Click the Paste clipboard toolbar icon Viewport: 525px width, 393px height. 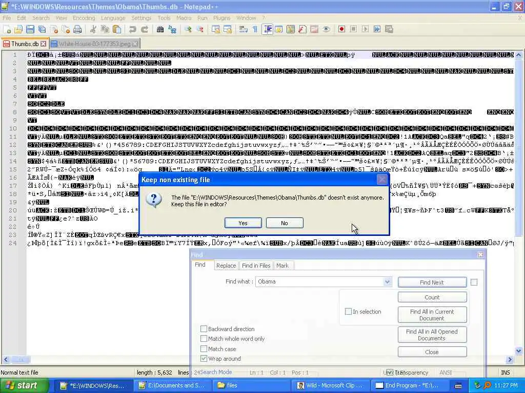pyautogui.click(x=117, y=29)
